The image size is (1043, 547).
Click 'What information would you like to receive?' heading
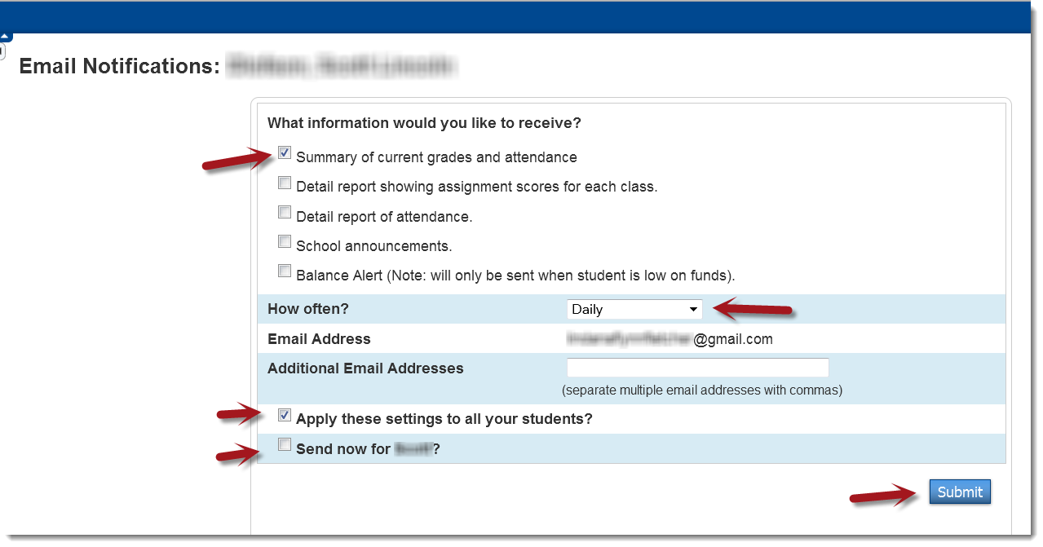click(424, 123)
